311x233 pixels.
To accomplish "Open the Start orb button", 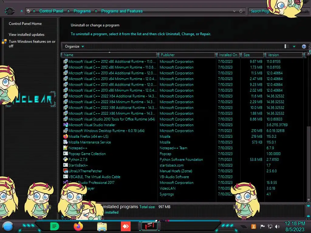I will (8, 226).
